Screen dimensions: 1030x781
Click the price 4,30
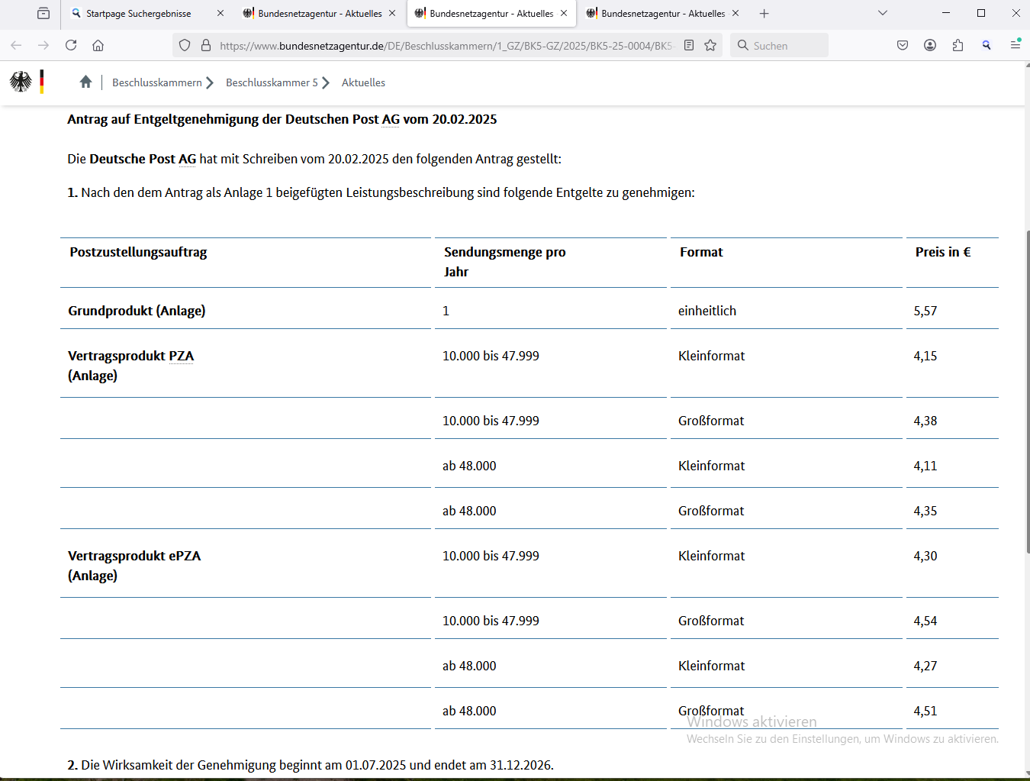pyautogui.click(x=925, y=556)
